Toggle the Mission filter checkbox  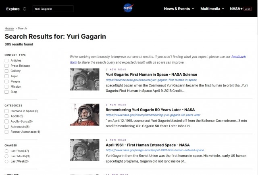coord(6,86)
